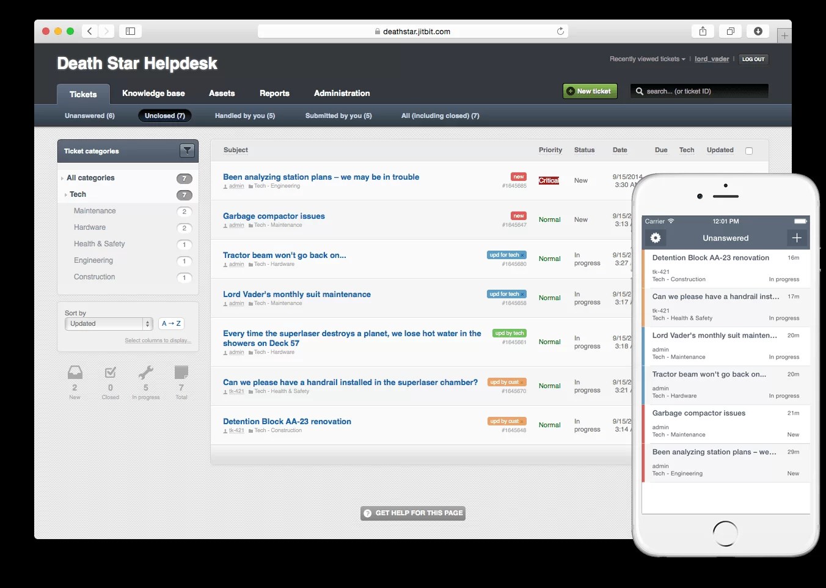Image resolution: width=826 pixels, height=588 pixels.
Task: Click the red Critical priority badge
Action: (x=548, y=180)
